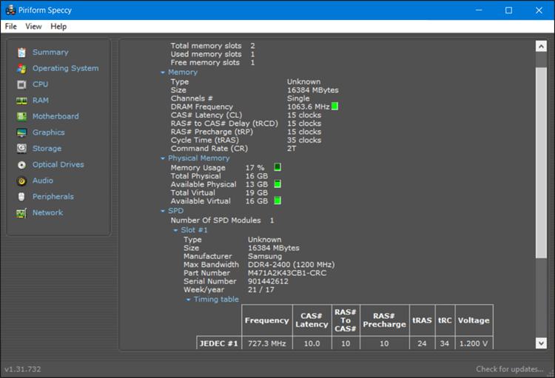Viewport: 555px width, 378px height.
Task: Open the View menu
Action: [x=33, y=27]
